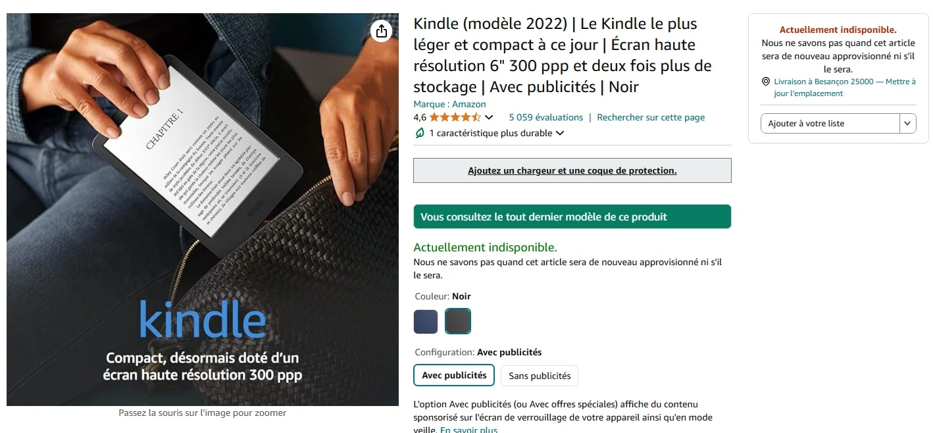This screenshot has height=433, width=933.
Task: Click the green leaf sustainability icon
Action: click(x=419, y=133)
